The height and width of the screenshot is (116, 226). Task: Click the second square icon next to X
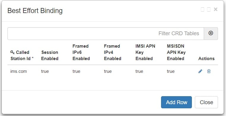pyautogui.click(x=209, y=9)
